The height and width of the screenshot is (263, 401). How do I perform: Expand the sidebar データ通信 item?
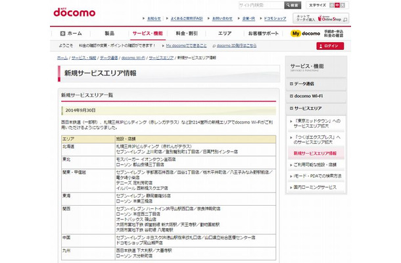[316, 84]
